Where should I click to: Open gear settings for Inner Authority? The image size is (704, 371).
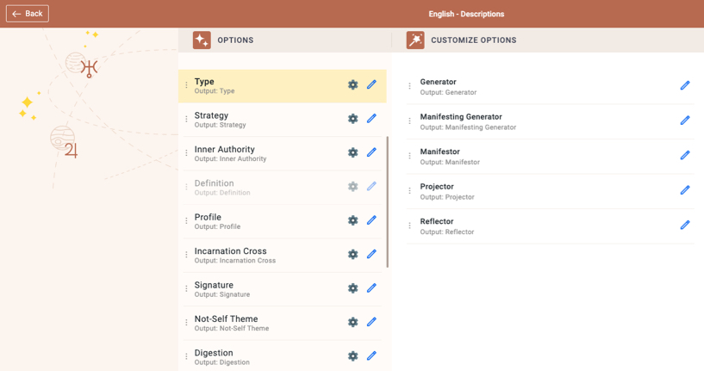(353, 152)
